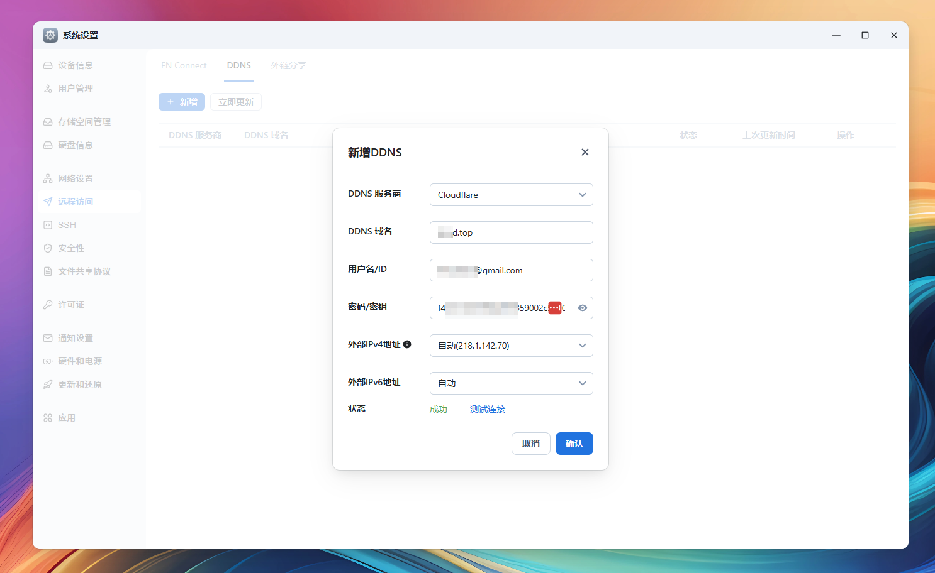The height and width of the screenshot is (573, 935).
Task: Go to 网络设置 sidebar item
Action: click(x=75, y=178)
